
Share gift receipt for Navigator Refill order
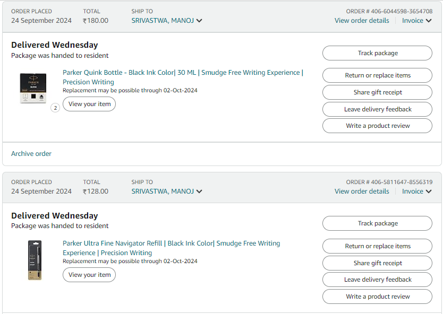[377, 263]
